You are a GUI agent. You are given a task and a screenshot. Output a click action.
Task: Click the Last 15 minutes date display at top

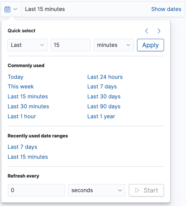click(x=45, y=9)
